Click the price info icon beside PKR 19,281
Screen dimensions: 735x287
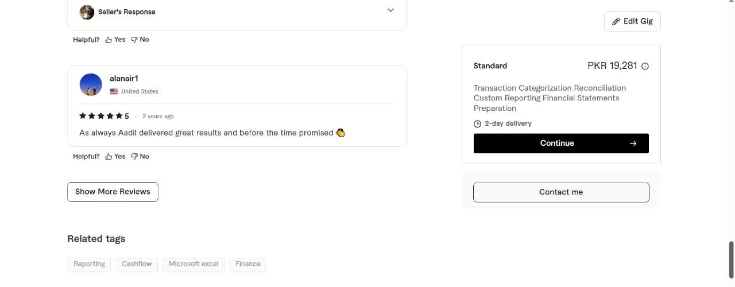(x=645, y=66)
